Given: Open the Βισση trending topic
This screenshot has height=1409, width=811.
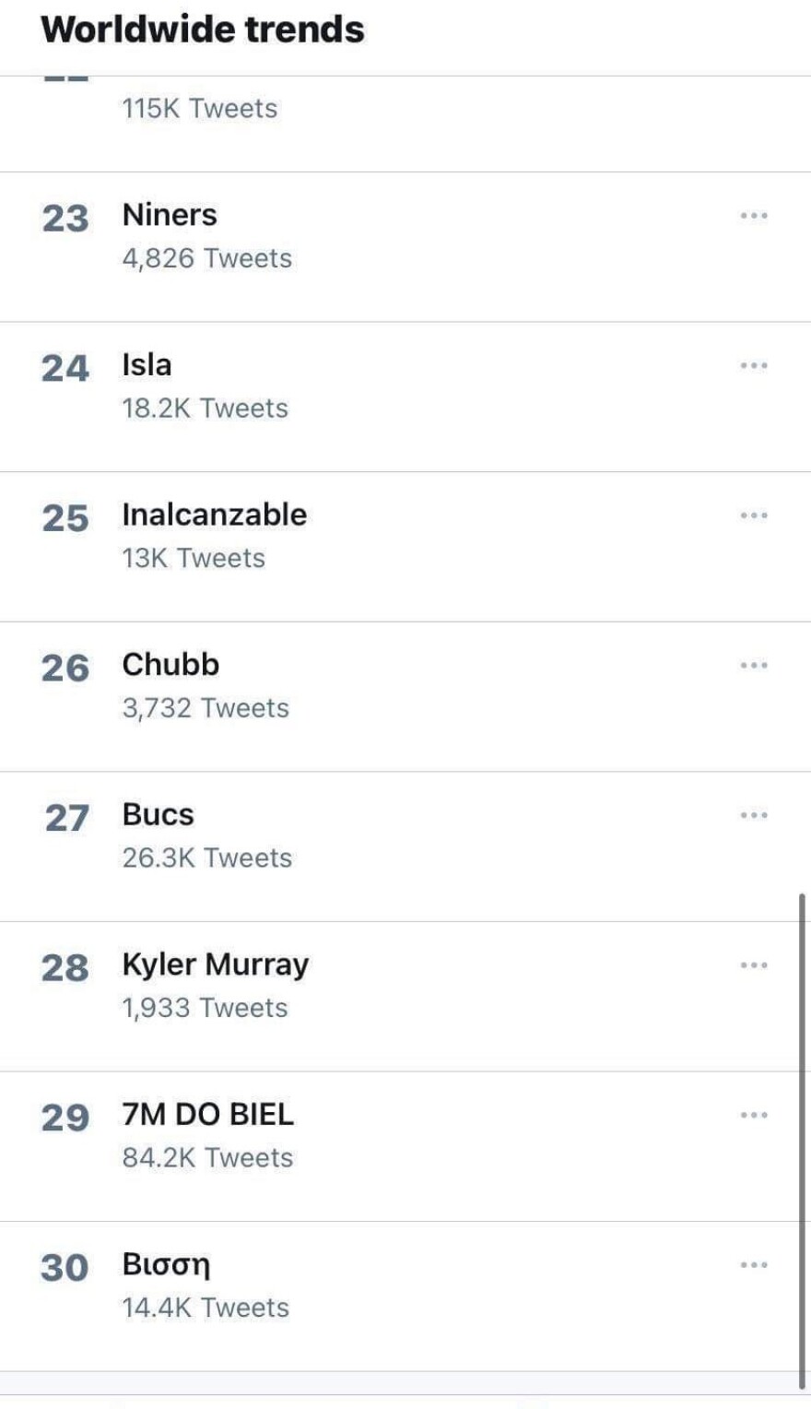Looking at the screenshot, I should coord(166,1264).
